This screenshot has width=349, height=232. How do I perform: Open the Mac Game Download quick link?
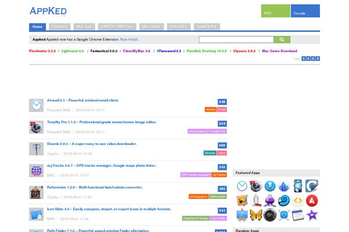tap(280, 51)
